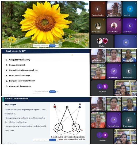138x145 pixels.
Task: Click the mic icon on the middle Dharaniya tile
Action: [135, 65]
